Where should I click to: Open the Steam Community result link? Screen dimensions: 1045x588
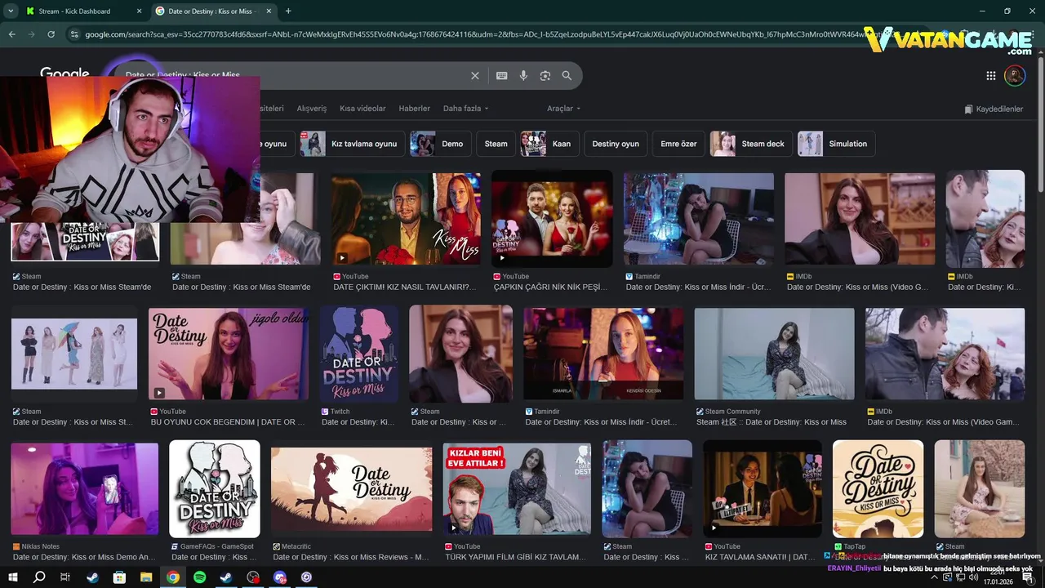coord(772,422)
